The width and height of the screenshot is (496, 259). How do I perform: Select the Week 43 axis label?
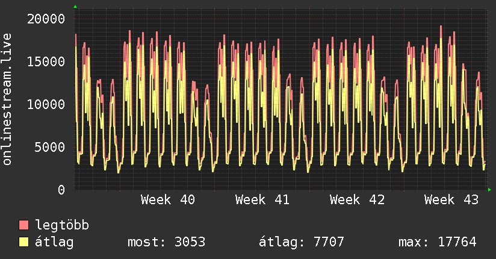(451, 200)
